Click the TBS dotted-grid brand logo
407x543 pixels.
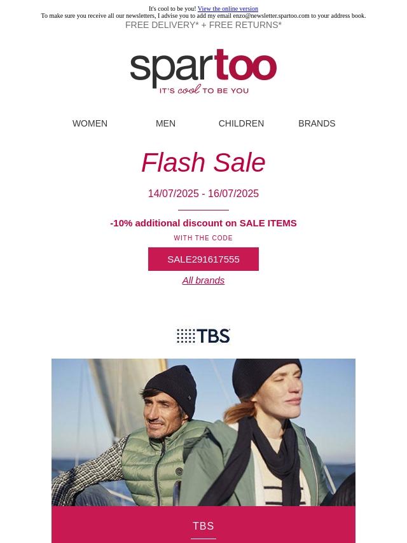203,336
